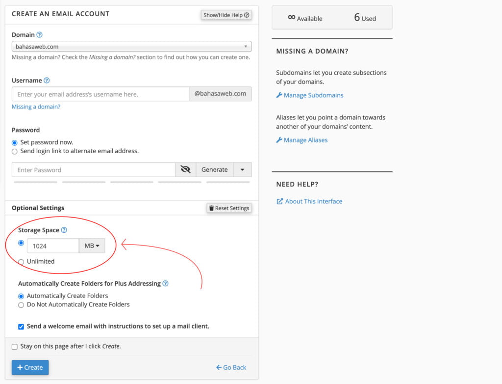
Task: Click the Create button
Action: [30, 367]
